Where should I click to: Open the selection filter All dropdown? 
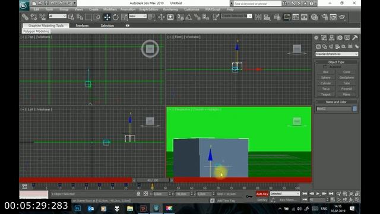tap(58, 16)
